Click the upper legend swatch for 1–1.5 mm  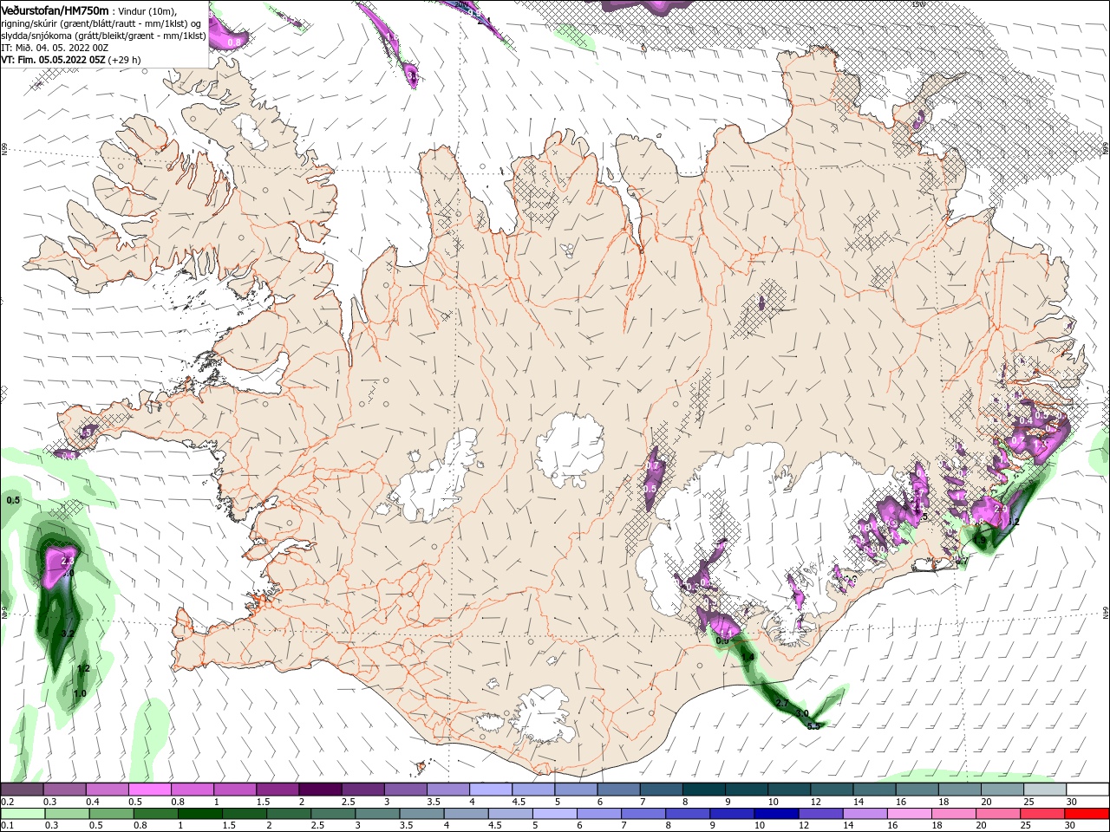(234, 790)
